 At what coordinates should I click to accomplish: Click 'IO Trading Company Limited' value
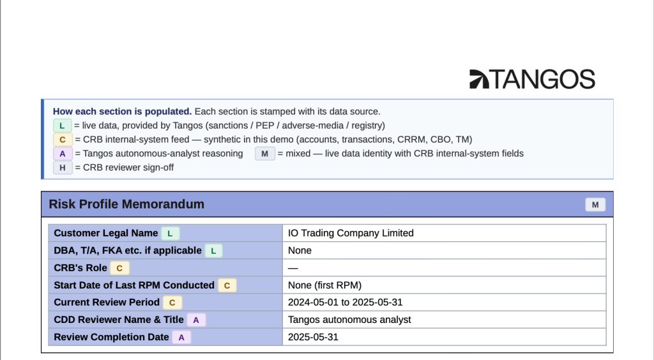tap(351, 233)
